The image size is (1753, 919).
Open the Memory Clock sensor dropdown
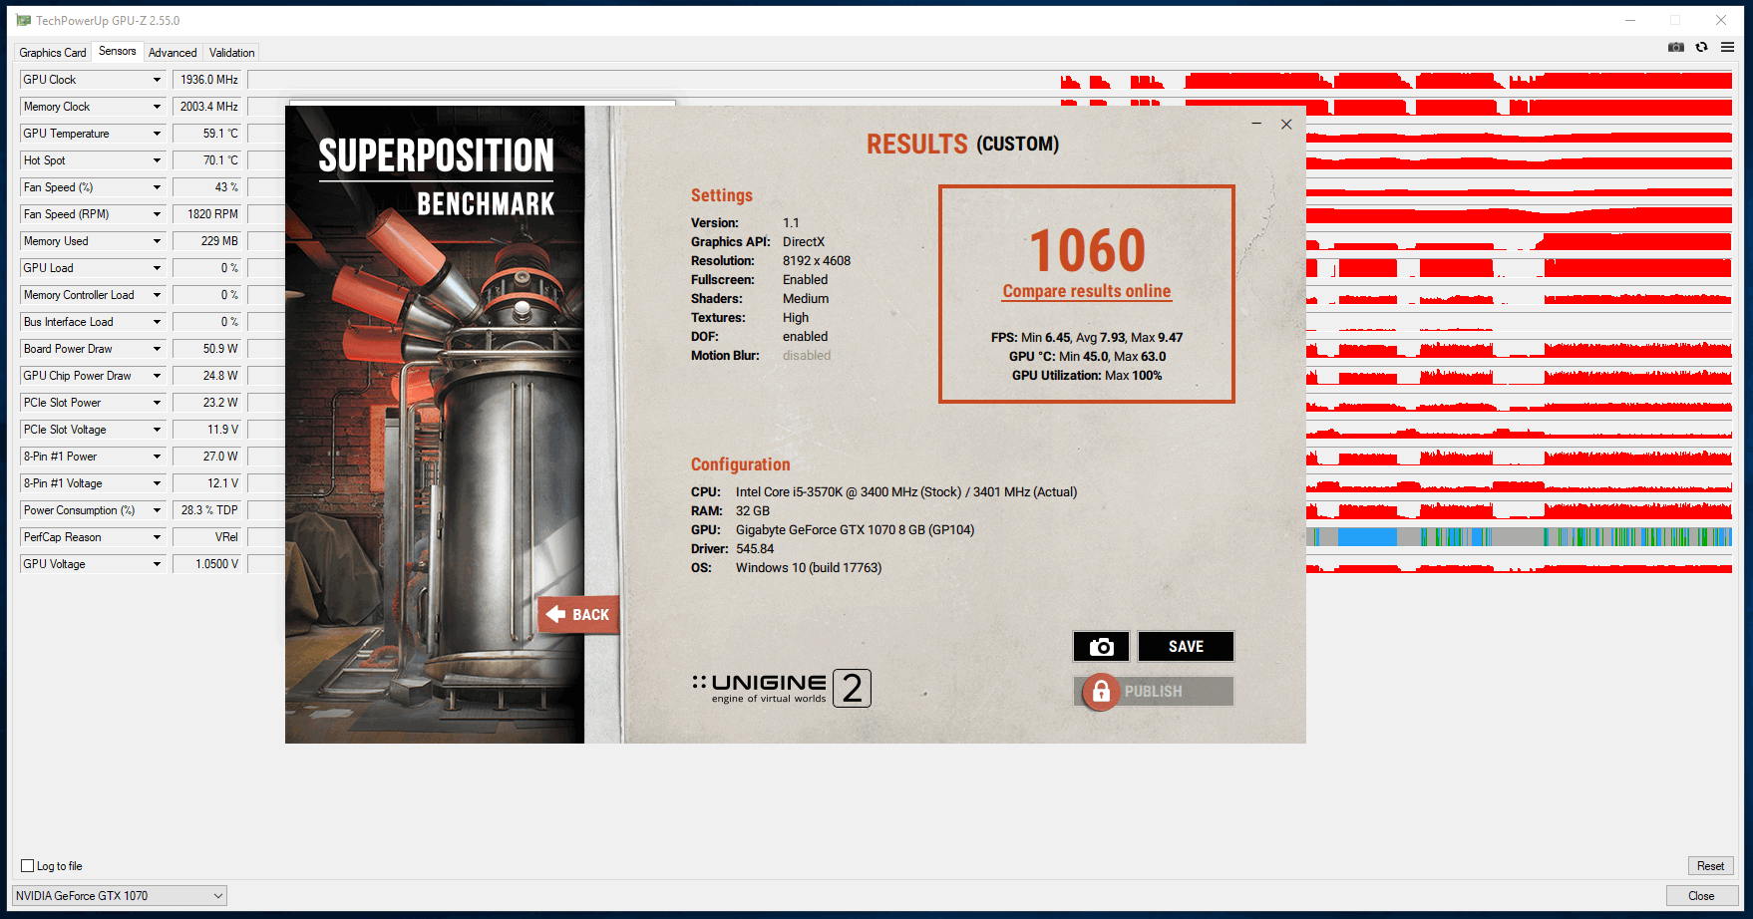coord(157,107)
